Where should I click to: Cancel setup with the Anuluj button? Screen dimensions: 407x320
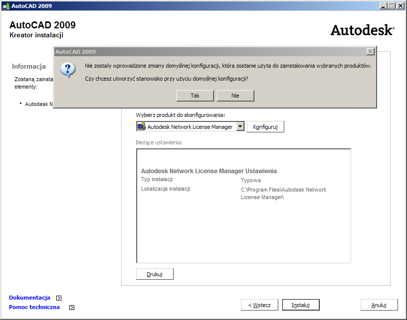pos(379,305)
